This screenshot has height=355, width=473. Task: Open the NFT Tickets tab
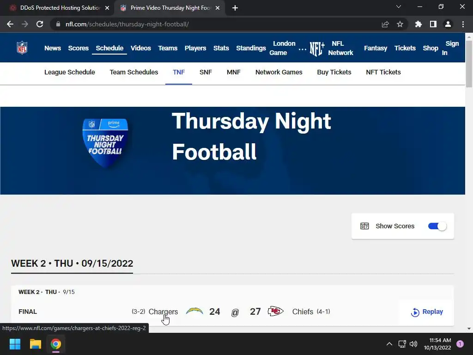[x=383, y=72]
